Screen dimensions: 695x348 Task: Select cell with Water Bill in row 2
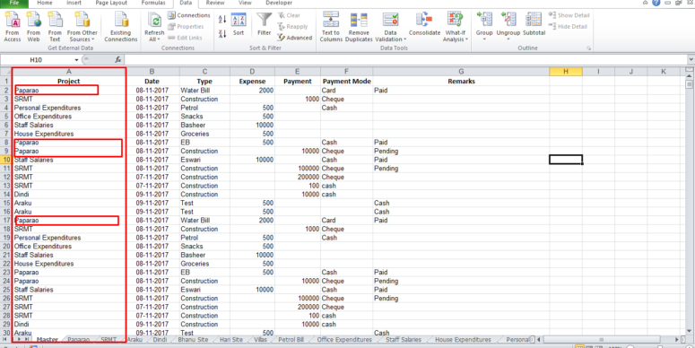[x=204, y=91]
